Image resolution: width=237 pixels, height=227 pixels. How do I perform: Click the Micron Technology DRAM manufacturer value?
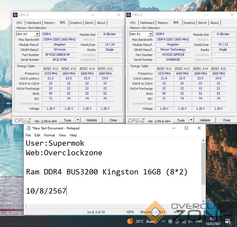click(x=173, y=50)
